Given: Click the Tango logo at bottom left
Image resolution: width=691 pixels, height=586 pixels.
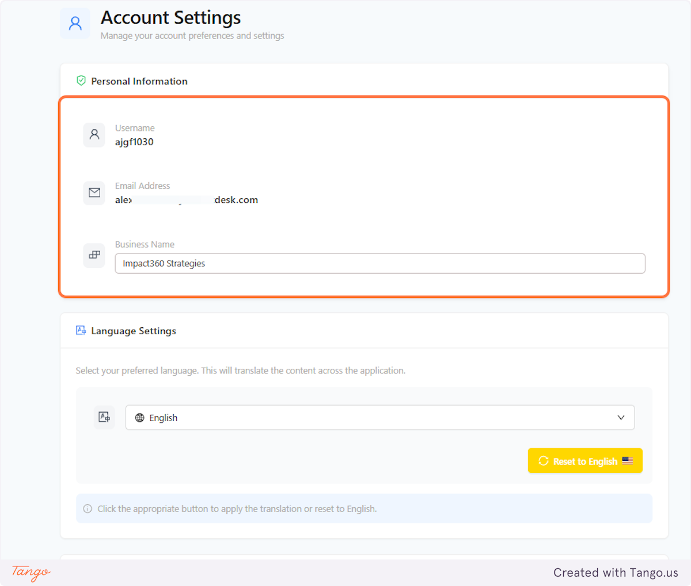Looking at the screenshot, I should pos(29,573).
